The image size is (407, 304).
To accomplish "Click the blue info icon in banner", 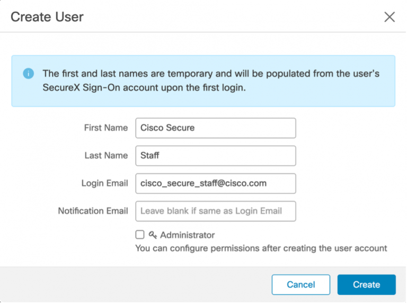I will [29, 74].
